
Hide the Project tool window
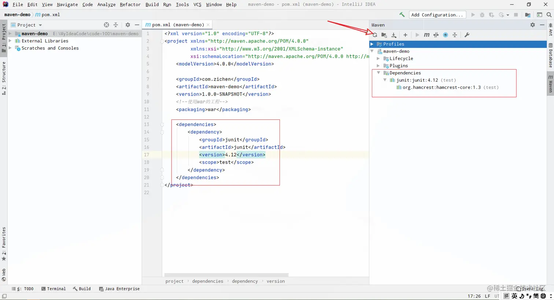point(137,25)
